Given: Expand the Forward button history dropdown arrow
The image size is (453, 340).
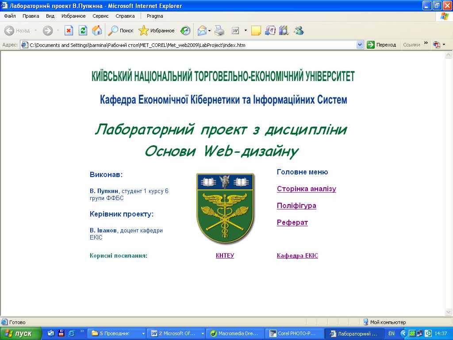Looking at the screenshot, I should [58, 31].
